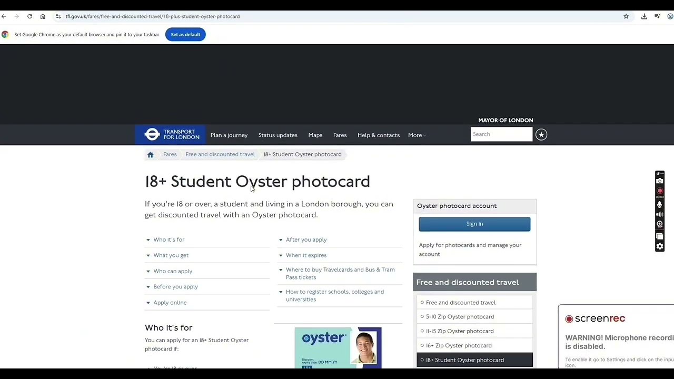The image size is (674, 379).
Task: Click the 18+ Student Oyster photocard page title
Action: pos(257,182)
